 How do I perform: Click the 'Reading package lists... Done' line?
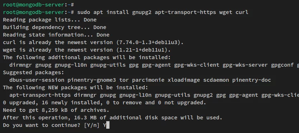point(50,20)
